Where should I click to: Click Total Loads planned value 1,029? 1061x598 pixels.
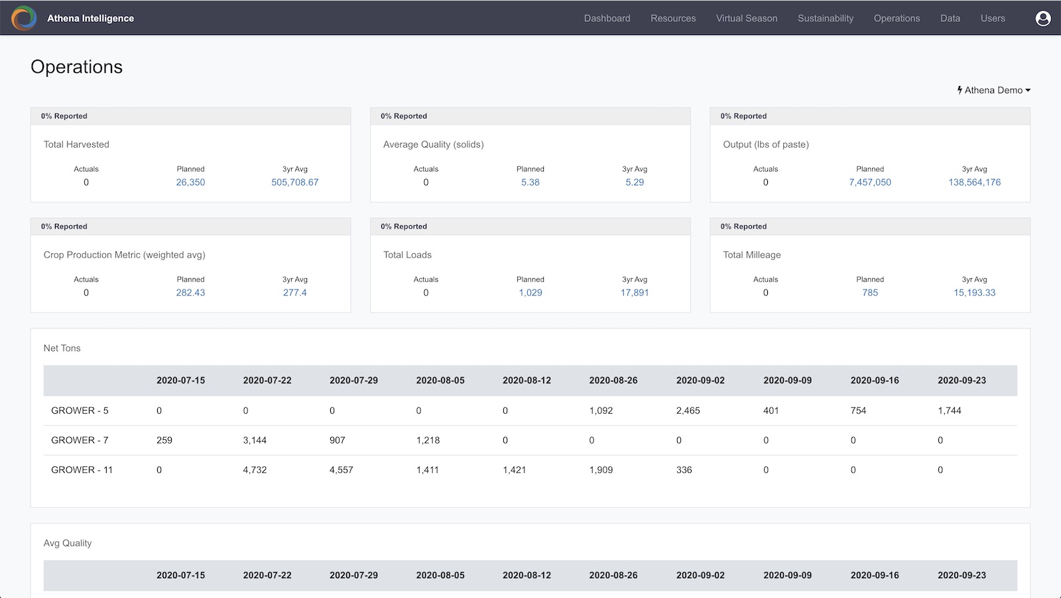530,293
